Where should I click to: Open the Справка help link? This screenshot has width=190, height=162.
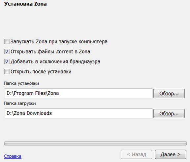13,156
